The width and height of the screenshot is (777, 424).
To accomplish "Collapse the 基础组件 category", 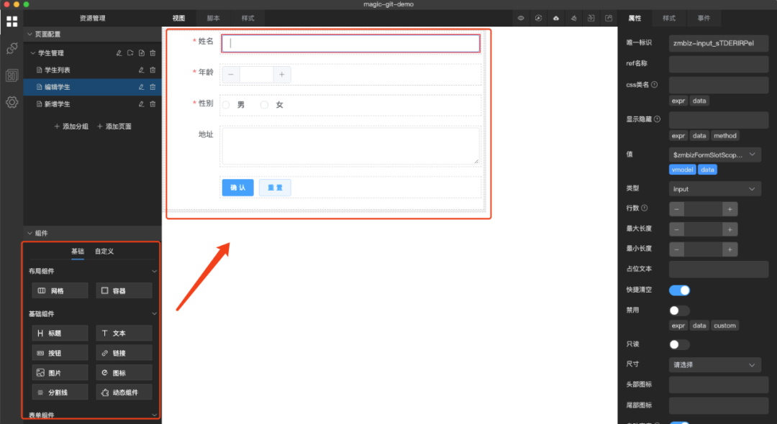I will tap(154, 313).
